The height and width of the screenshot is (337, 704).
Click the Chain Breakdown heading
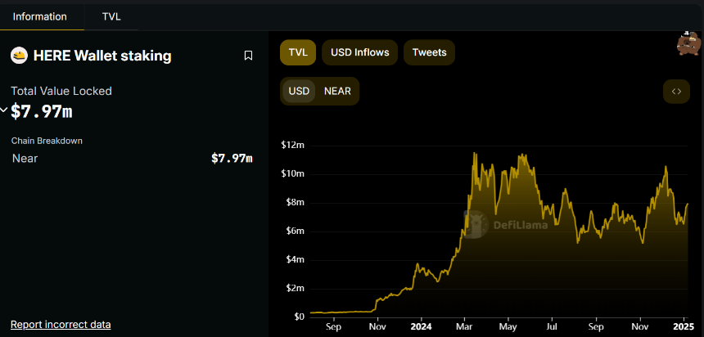click(47, 141)
